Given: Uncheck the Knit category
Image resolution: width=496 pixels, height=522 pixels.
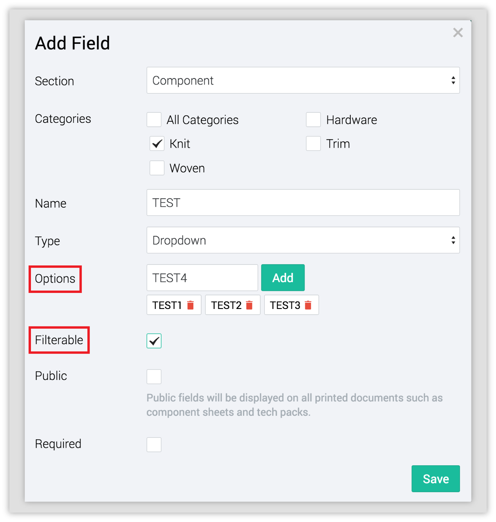Looking at the screenshot, I should pos(157,144).
